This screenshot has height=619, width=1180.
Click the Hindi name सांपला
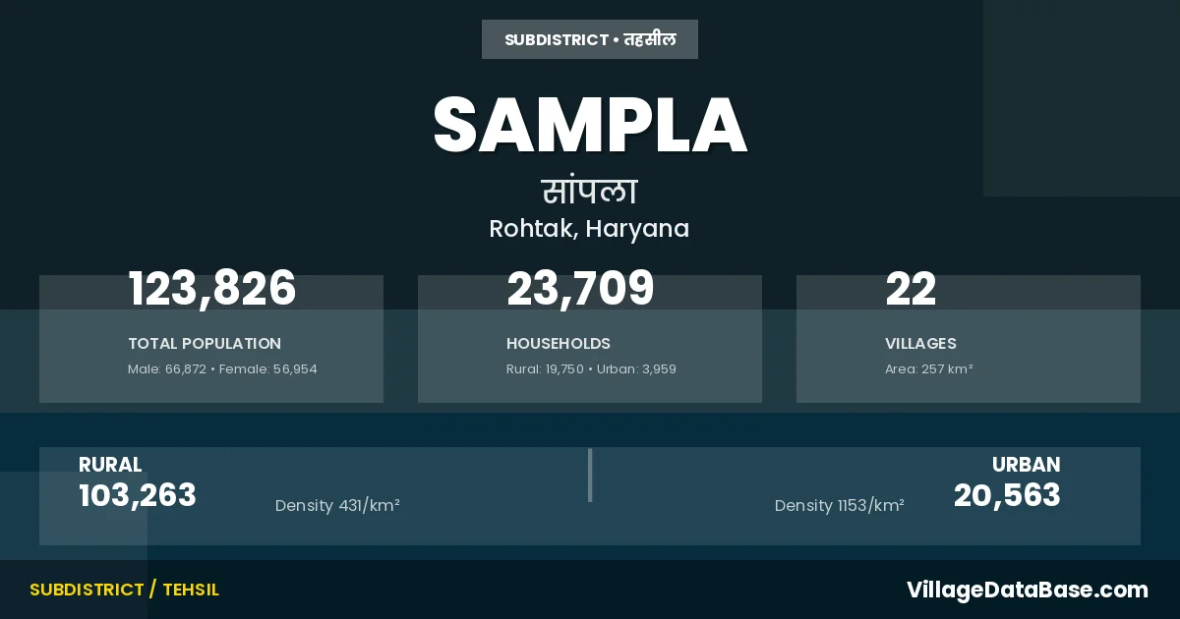click(x=590, y=191)
